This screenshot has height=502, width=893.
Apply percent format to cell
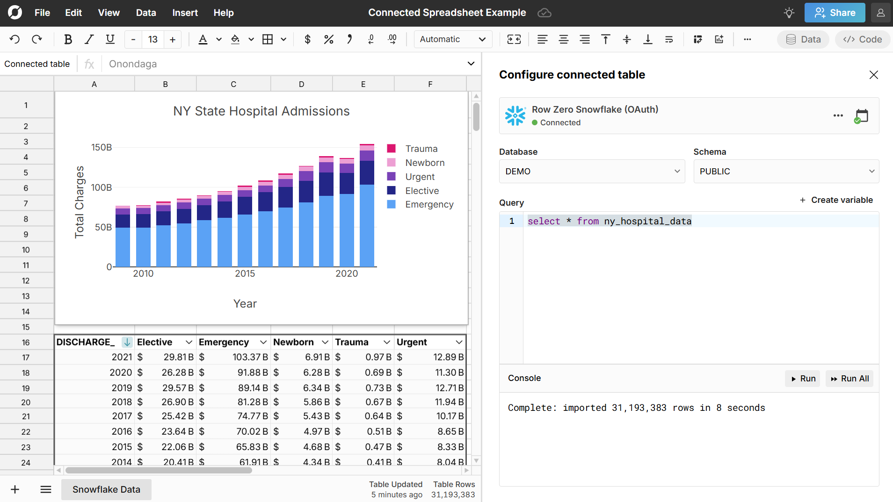pos(328,39)
